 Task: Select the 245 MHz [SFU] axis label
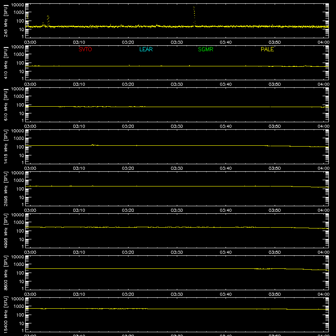click(x=5, y=21)
